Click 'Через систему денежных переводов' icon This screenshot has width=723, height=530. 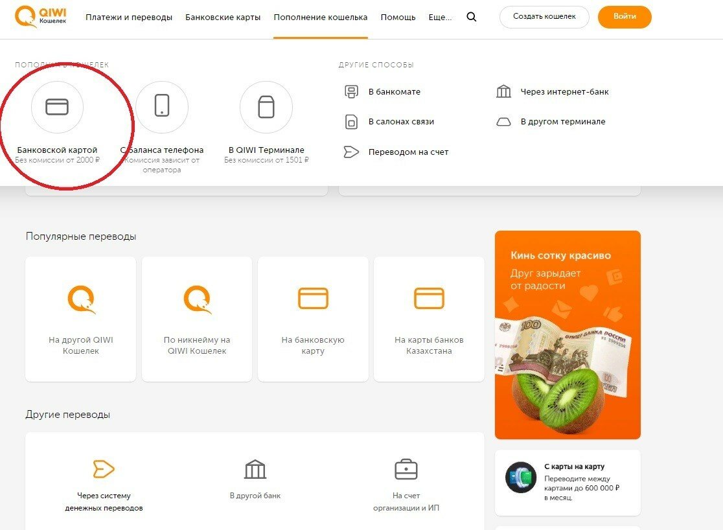coord(104,469)
